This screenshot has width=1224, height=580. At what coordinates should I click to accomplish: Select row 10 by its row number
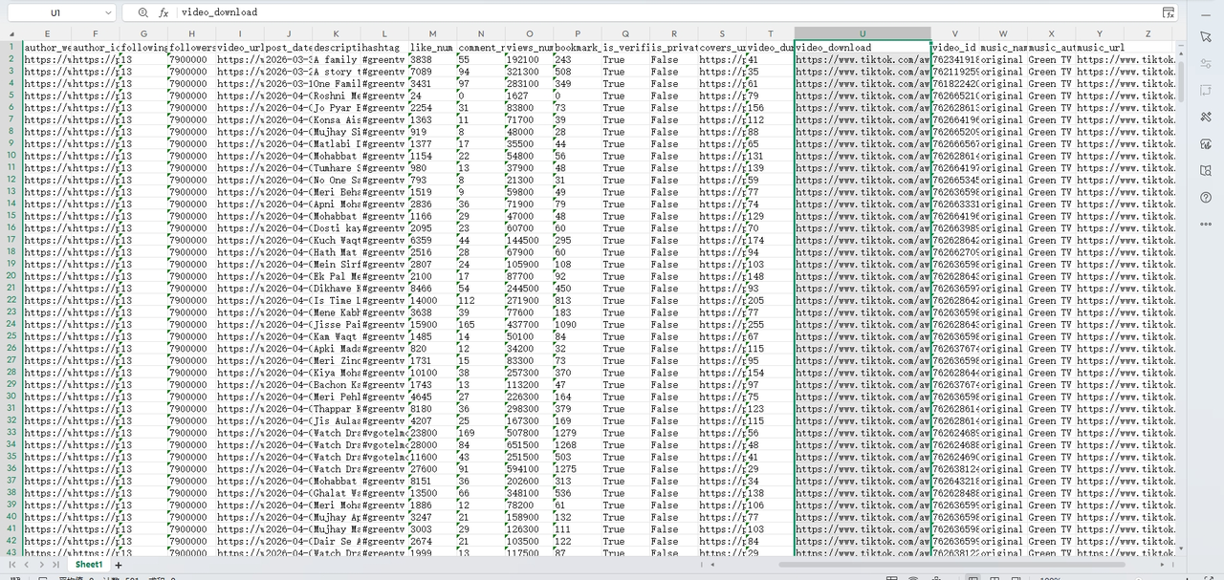click(x=11, y=155)
